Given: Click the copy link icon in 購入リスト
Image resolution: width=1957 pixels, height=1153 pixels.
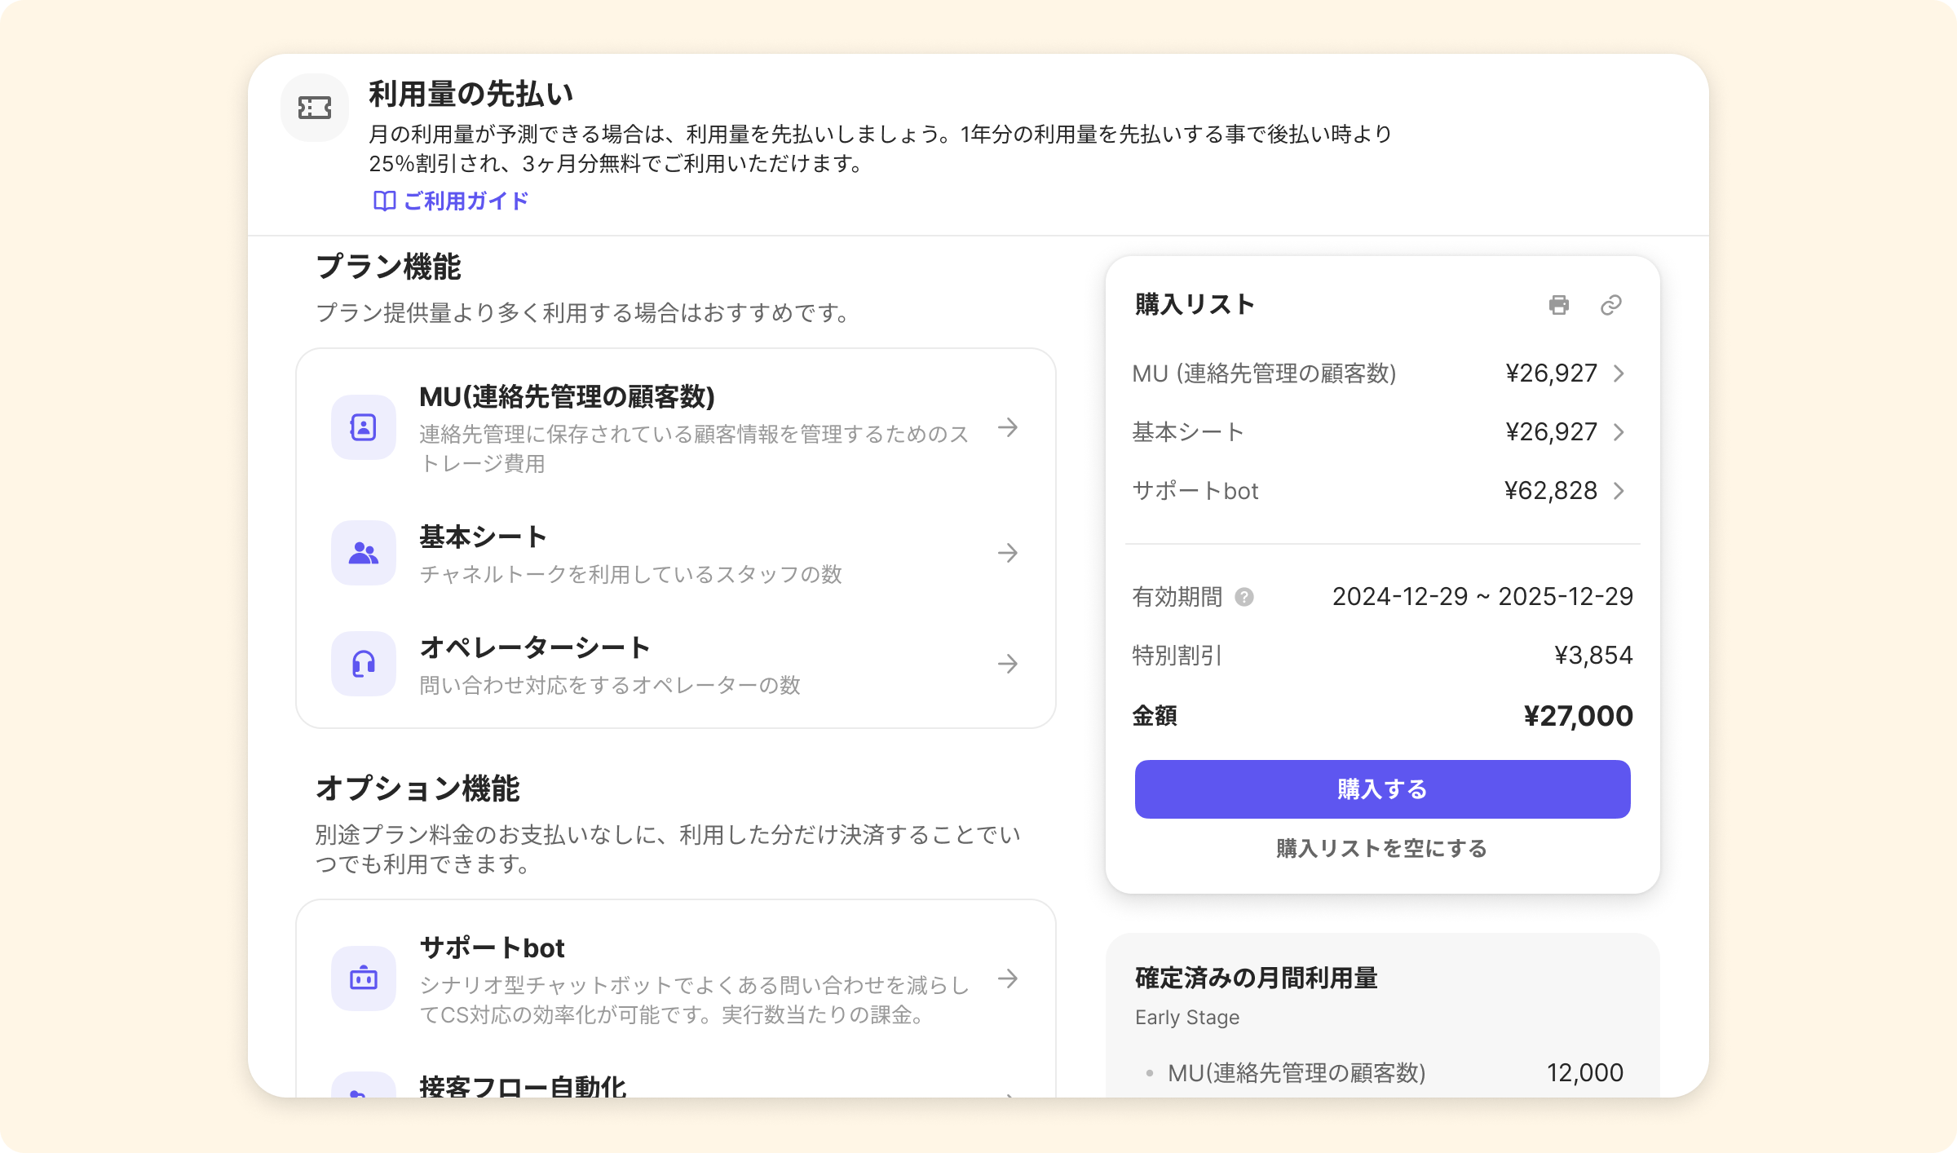Looking at the screenshot, I should (1610, 305).
